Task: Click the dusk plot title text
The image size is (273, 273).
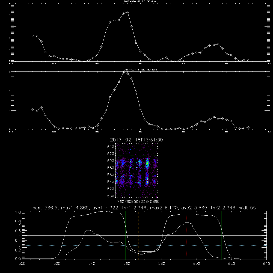Action: pyautogui.click(x=140, y=70)
